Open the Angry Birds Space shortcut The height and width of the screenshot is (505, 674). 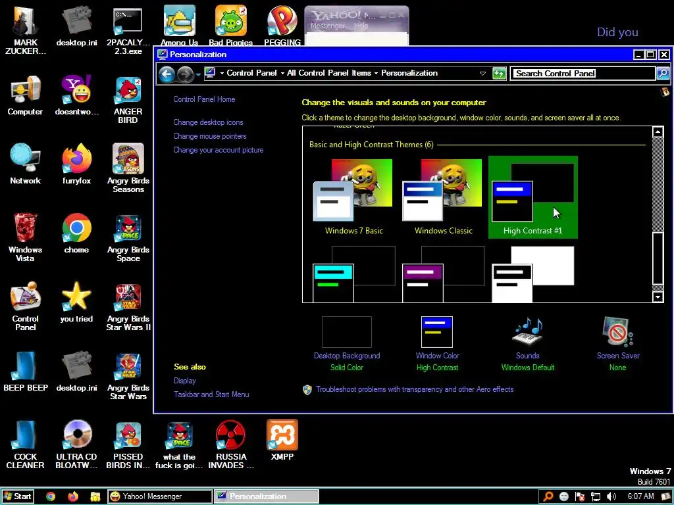click(128, 237)
